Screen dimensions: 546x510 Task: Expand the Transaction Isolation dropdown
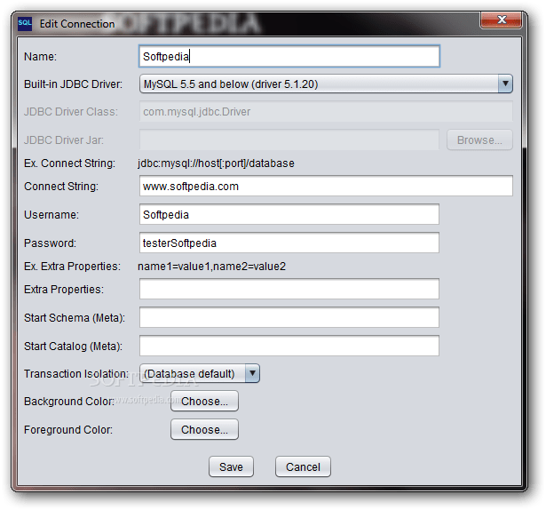(x=200, y=373)
